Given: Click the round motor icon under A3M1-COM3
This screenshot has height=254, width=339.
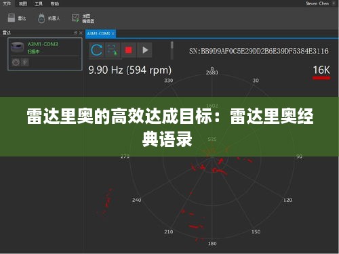Looking at the screenshot, I should pos(16,62).
